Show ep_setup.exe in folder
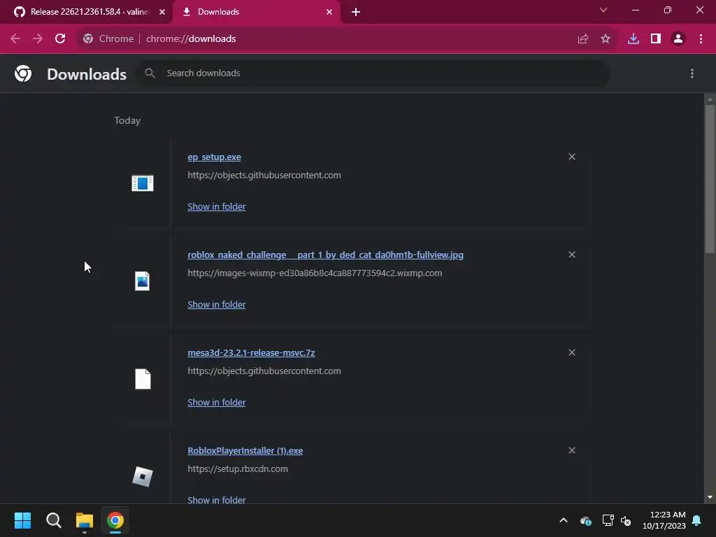Image resolution: width=716 pixels, height=537 pixels. click(217, 206)
